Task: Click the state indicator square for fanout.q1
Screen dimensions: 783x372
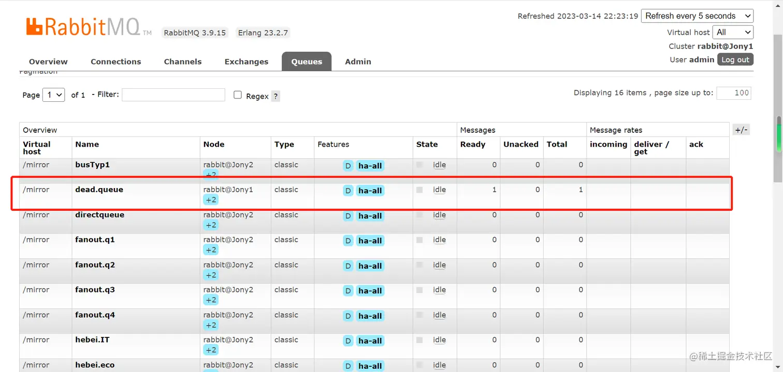Action: [x=419, y=240]
